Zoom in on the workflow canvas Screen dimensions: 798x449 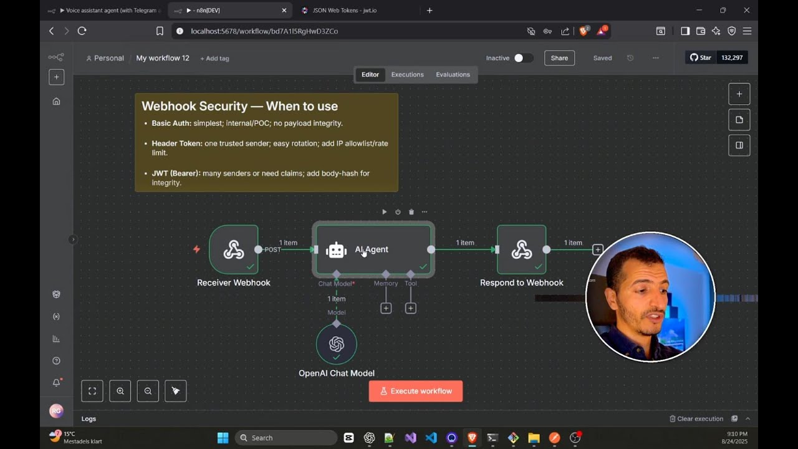click(x=120, y=391)
